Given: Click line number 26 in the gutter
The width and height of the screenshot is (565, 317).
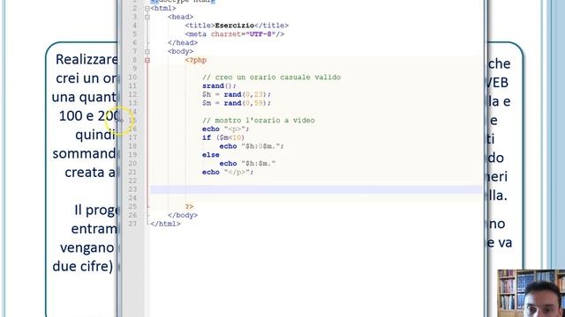Looking at the screenshot, I should (132, 215).
